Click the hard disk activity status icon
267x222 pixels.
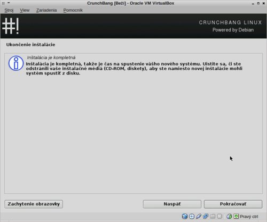point(185,216)
